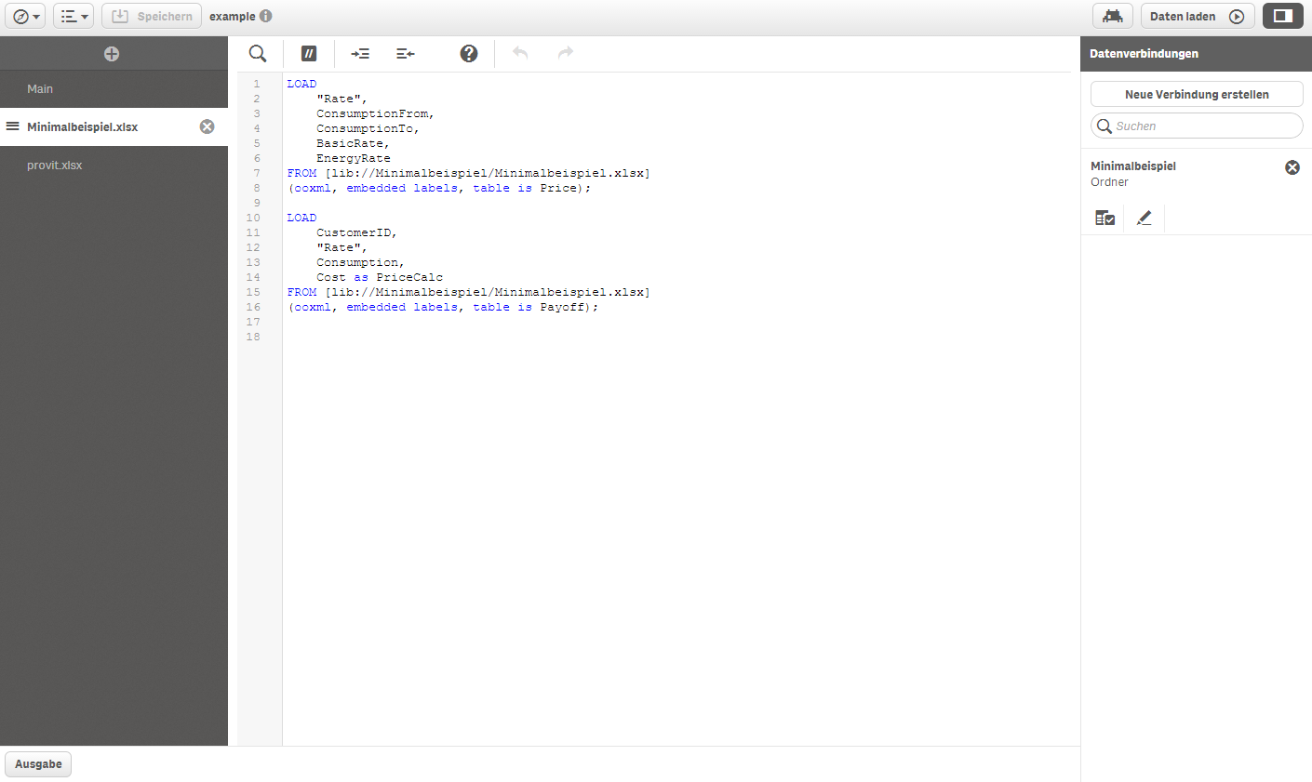Select the Minimalbeispiel.xlsx section tab
This screenshot has width=1312, height=782.
click(114, 126)
